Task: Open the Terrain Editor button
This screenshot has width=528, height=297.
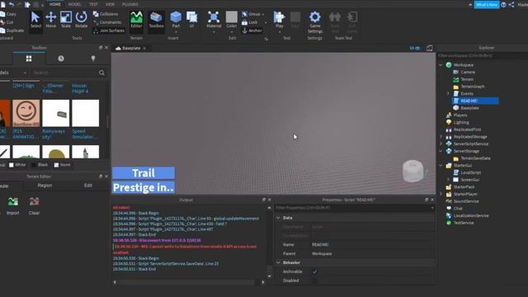Action: click(136, 20)
